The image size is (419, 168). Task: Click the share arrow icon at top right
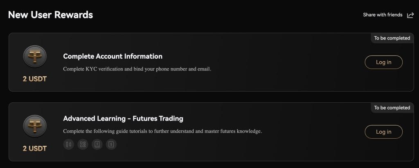coord(410,15)
